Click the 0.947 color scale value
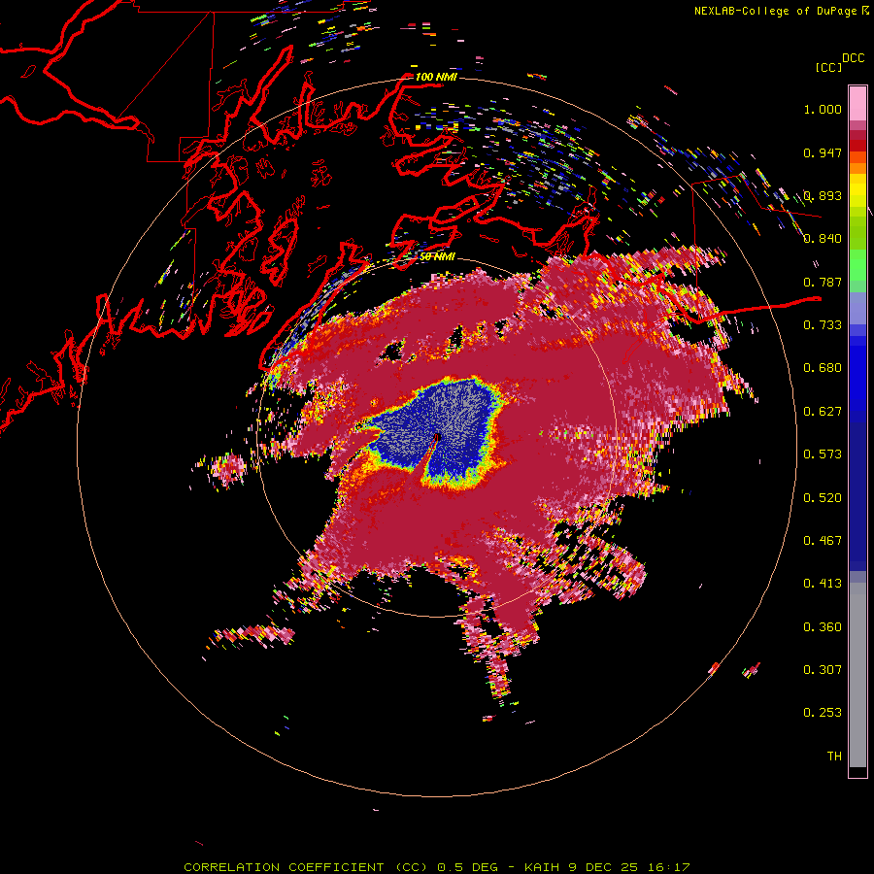The width and height of the screenshot is (874, 874). pyautogui.click(x=823, y=152)
